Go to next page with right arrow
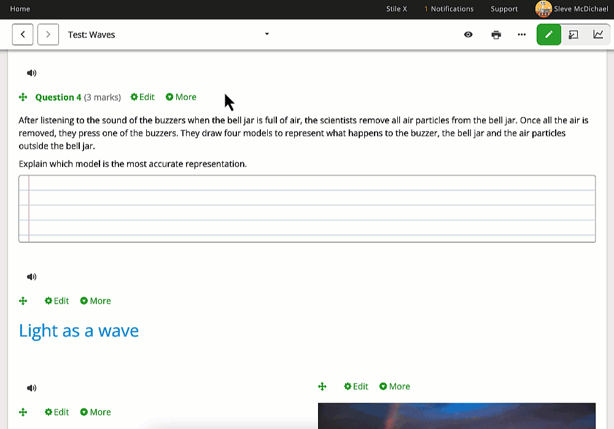 [48, 35]
